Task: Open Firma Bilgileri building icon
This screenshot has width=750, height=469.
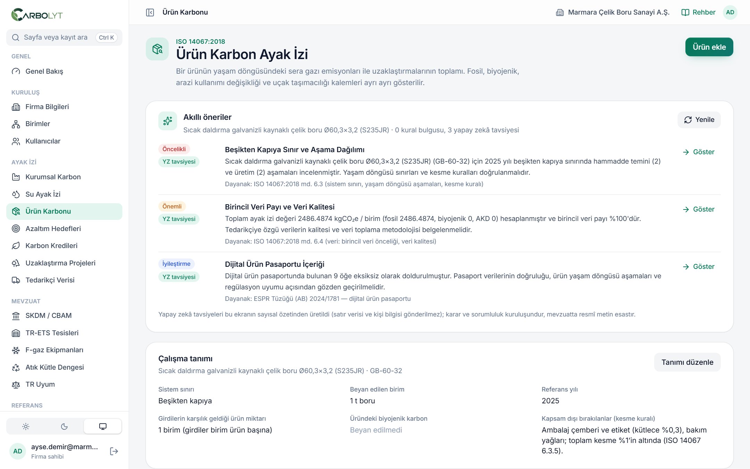Action: coord(16,107)
